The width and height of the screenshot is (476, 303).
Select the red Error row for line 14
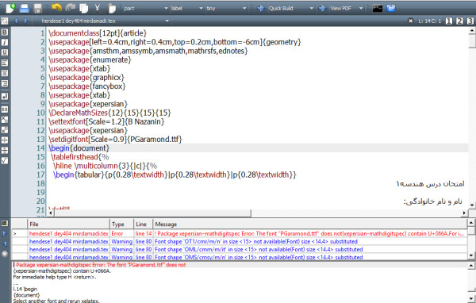tap(240, 233)
